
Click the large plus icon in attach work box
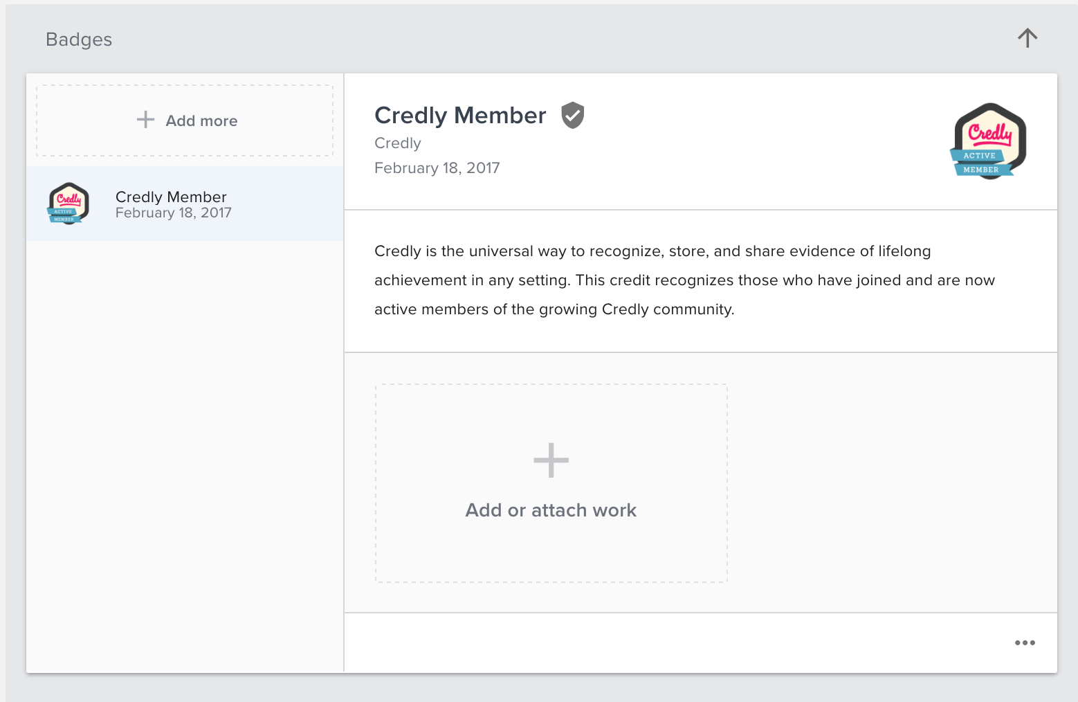point(551,460)
